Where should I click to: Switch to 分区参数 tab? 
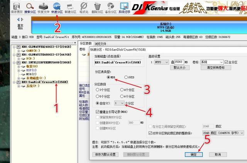point(86,44)
